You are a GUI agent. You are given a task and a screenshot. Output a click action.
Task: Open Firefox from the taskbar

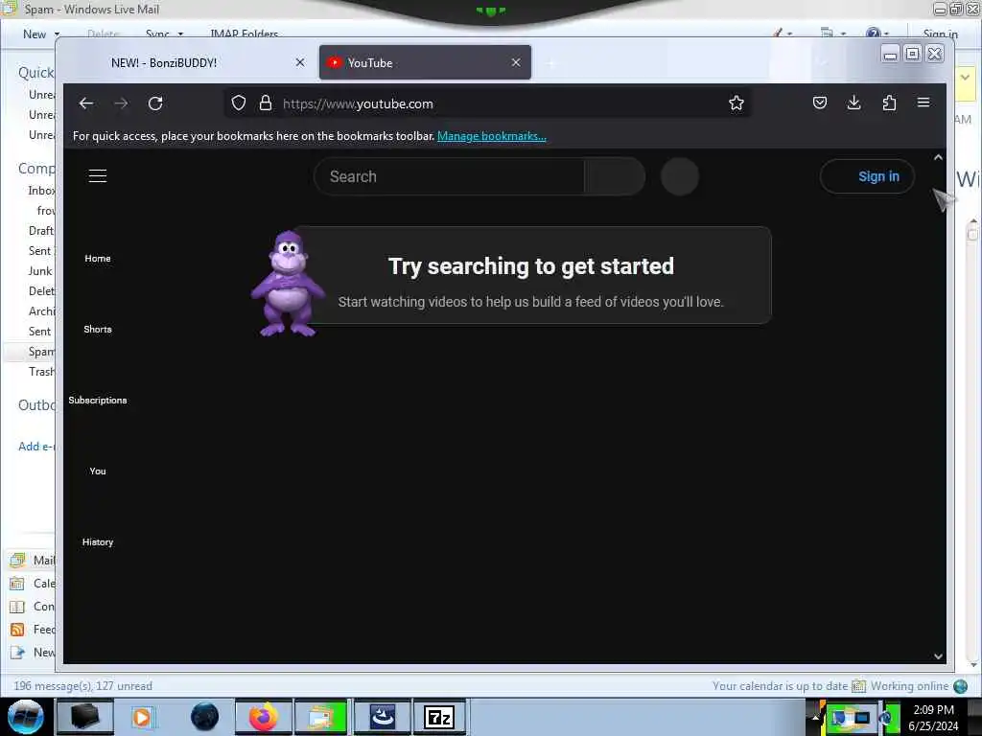pos(263,717)
